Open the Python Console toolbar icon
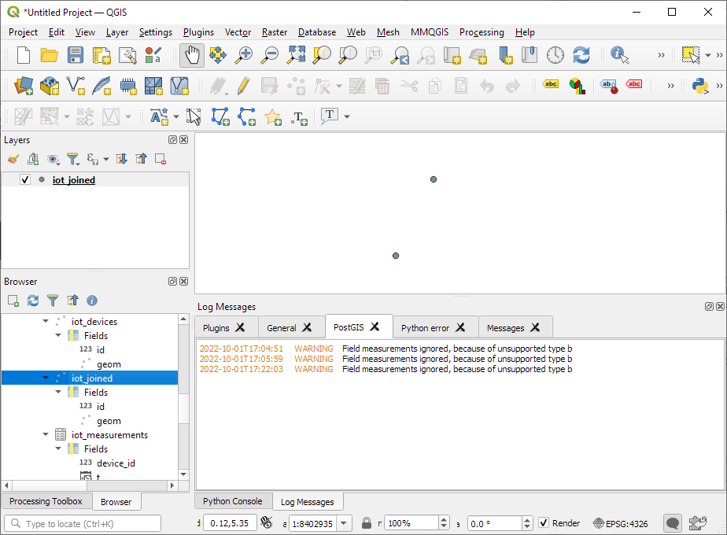727x535 pixels. pos(700,86)
